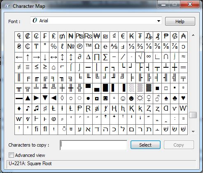Select the smiley face character

click(123, 98)
